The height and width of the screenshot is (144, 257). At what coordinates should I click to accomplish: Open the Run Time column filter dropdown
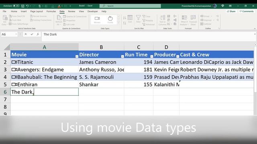click(x=152, y=56)
